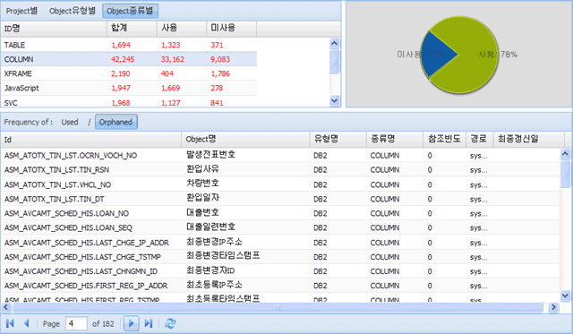This screenshot has height=334, width=573.
Task: Click Object명 cell 발생전표번호
Action: pos(211,155)
